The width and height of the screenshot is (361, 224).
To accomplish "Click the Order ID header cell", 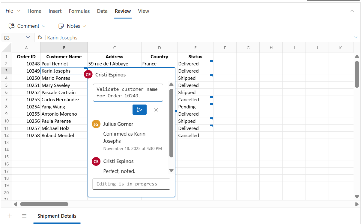I will tap(26, 56).
